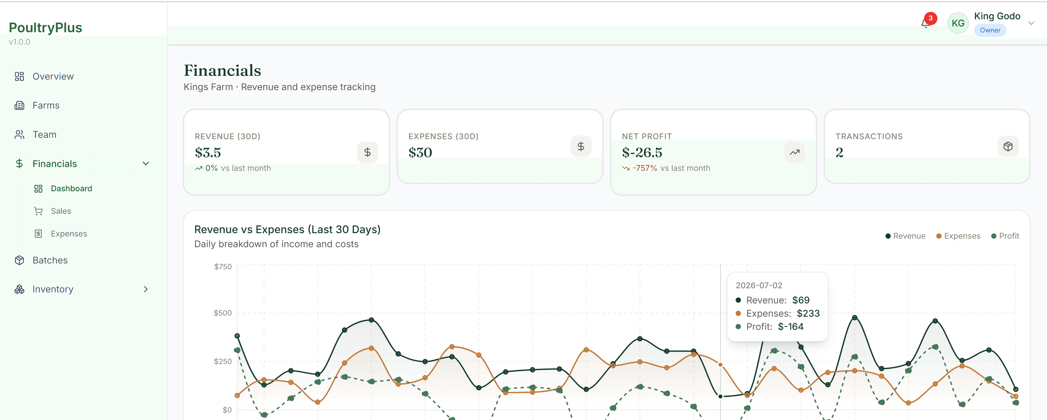
Task: Click the $30 expenses value
Action: coord(420,153)
